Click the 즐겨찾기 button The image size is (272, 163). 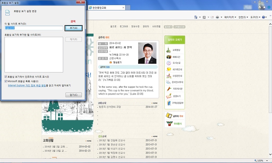point(168,27)
